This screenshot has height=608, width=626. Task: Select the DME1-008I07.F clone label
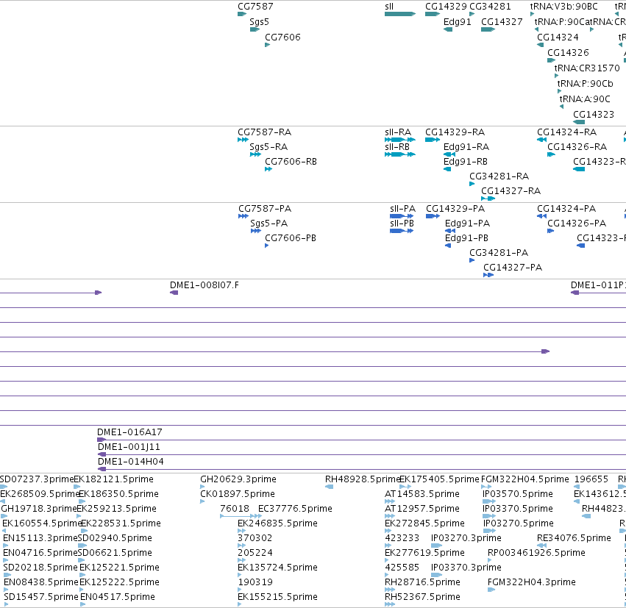coord(204,285)
